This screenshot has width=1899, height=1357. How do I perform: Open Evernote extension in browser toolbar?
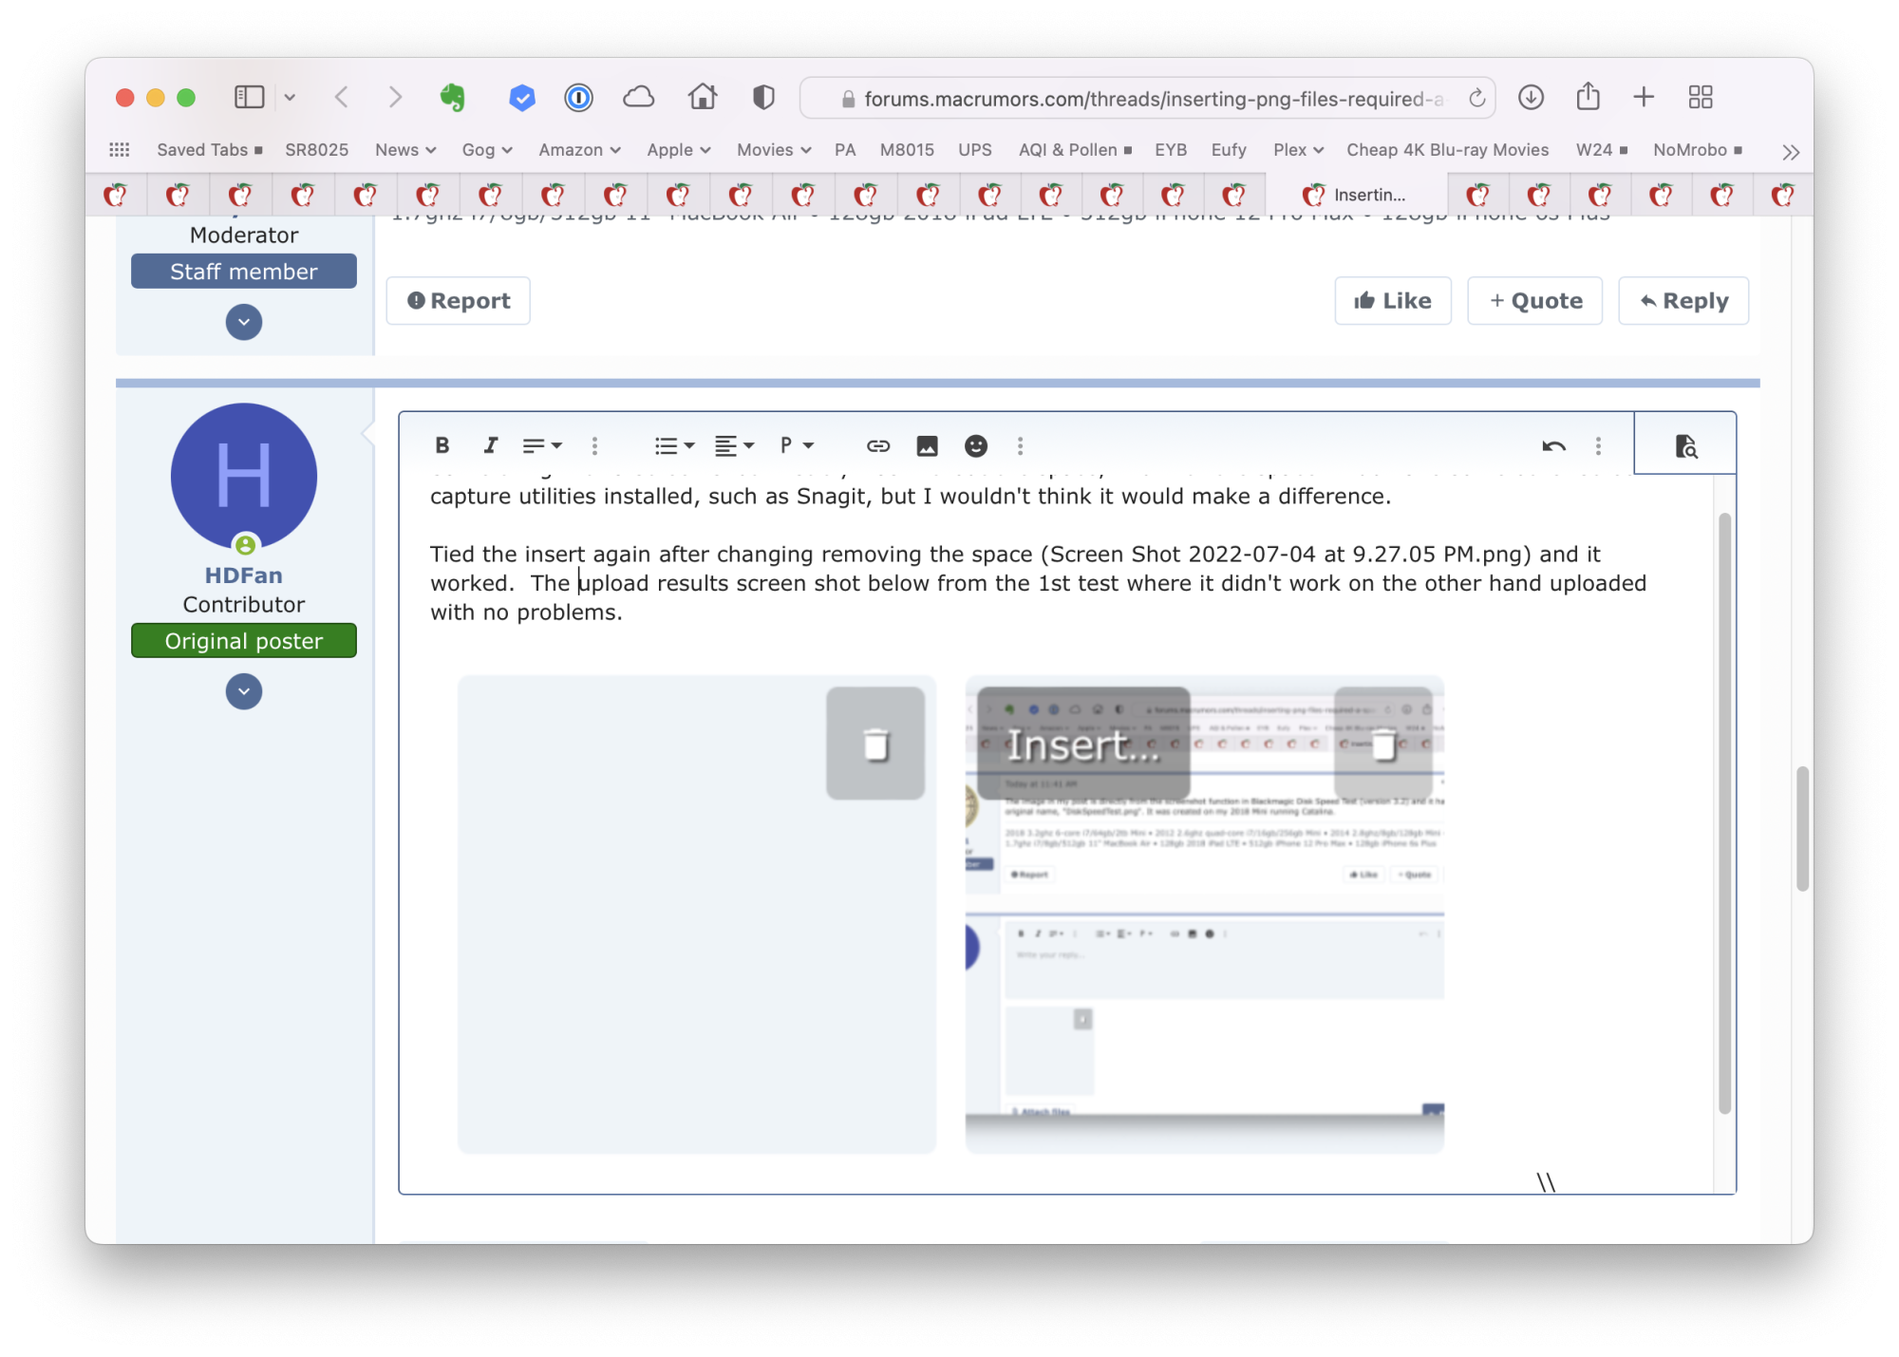pos(453,97)
